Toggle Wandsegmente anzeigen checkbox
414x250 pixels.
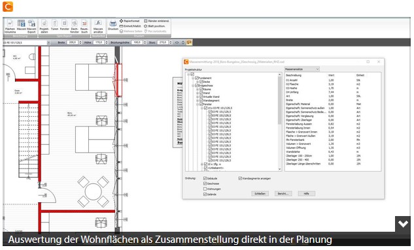[240, 178]
